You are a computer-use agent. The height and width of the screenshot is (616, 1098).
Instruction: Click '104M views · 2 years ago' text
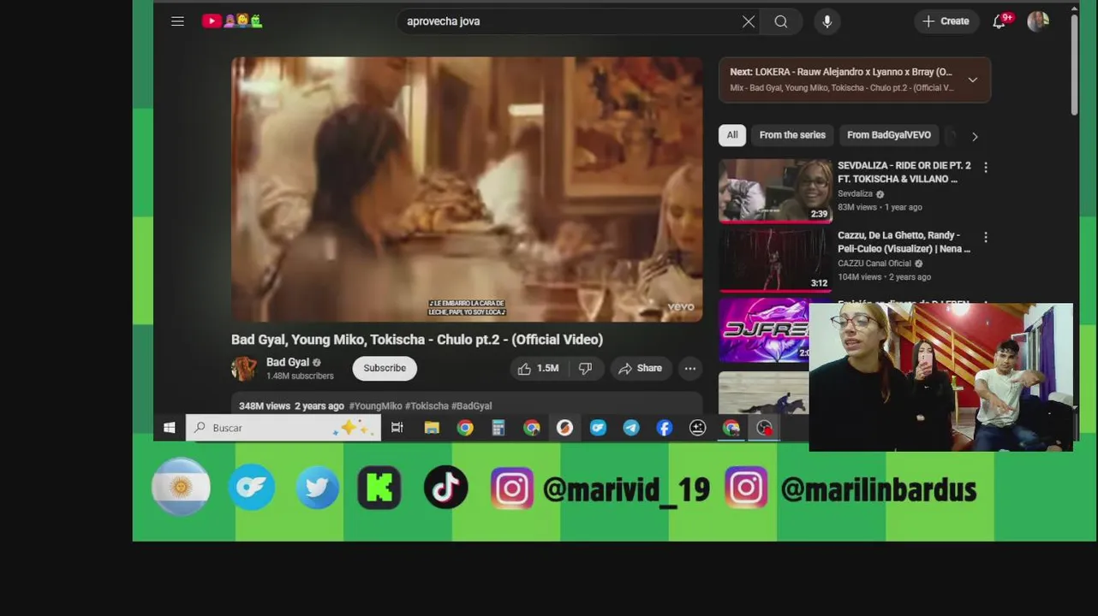(882, 277)
